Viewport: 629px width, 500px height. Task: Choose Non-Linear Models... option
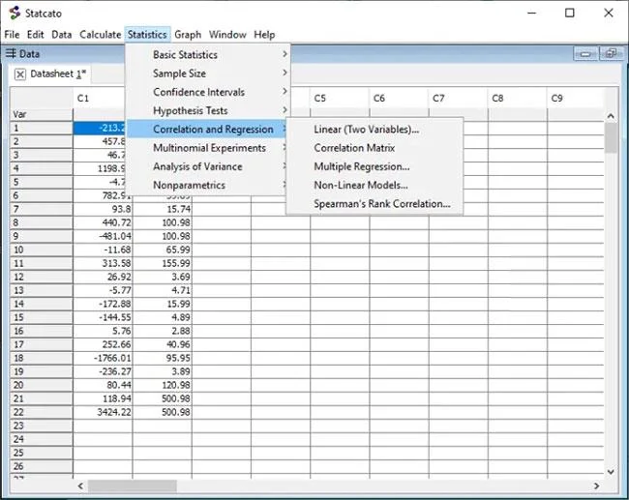click(374, 186)
